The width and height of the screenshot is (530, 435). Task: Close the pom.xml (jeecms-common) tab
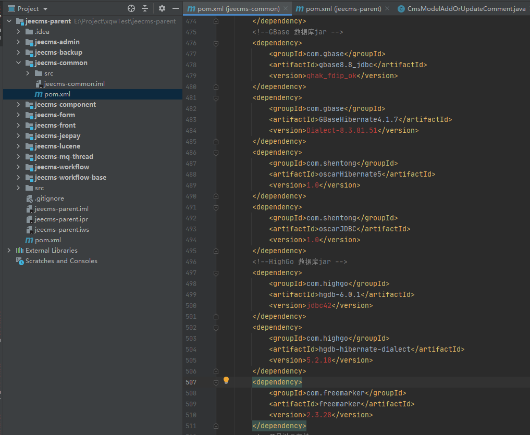pyautogui.click(x=286, y=9)
